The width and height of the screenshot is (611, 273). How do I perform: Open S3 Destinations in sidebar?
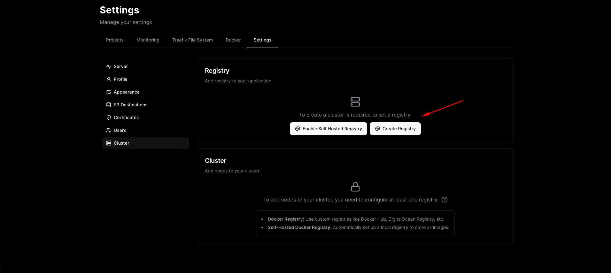point(146,105)
